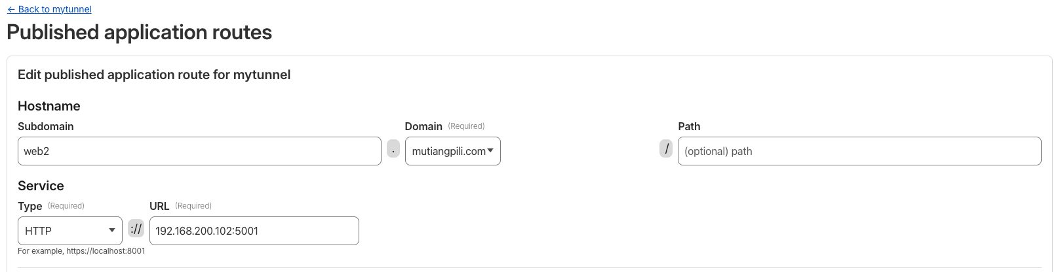The image size is (1060, 272).
Task: Click the Type field label
Action: click(30, 206)
